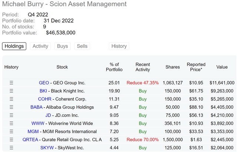Click the History column header
Viewport: 237px width, 152px height.
[11, 67]
